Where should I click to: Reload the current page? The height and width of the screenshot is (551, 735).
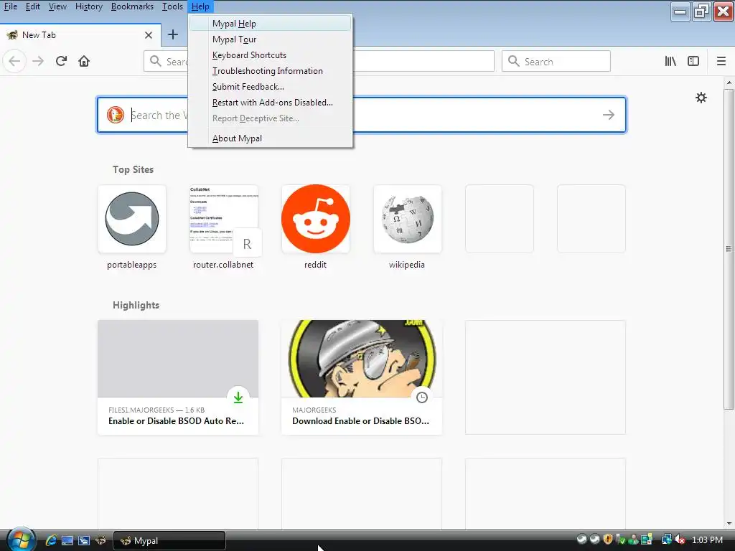(61, 62)
